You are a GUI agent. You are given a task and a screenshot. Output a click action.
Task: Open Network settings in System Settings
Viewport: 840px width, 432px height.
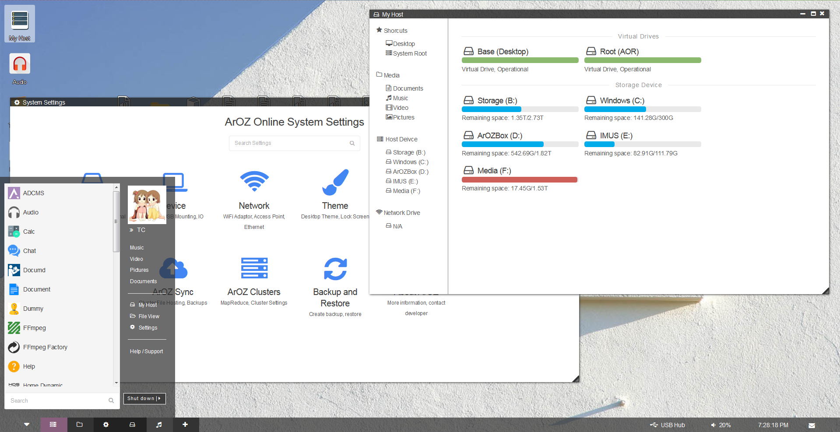click(254, 199)
